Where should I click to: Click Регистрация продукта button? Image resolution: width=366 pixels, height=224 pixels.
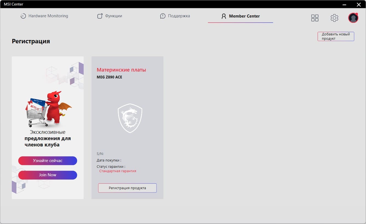click(x=127, y=188)
